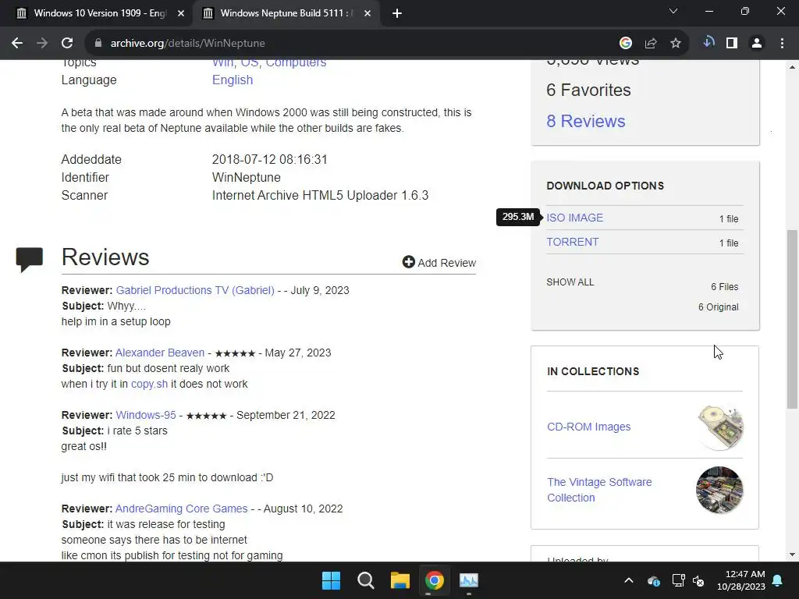Screen dimensions: 799x599
Task: Show hidden system tray icons
Action: pyautogui.click(x=629, y=580)
